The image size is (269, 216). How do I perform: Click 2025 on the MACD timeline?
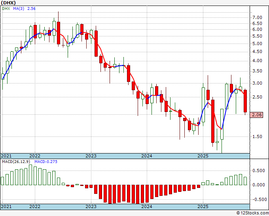point(203,207)
